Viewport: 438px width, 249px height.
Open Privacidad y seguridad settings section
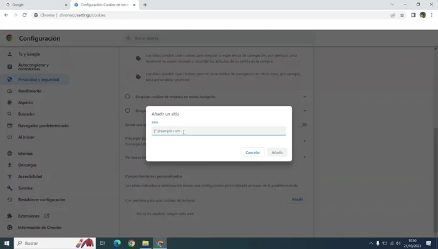pos(39,80)
